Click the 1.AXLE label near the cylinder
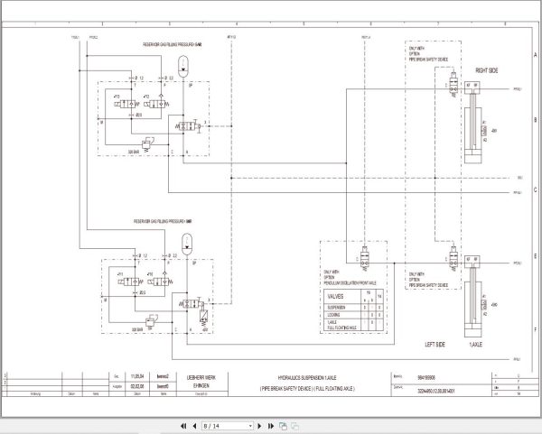Screen dimensions: 542x434 475,345
